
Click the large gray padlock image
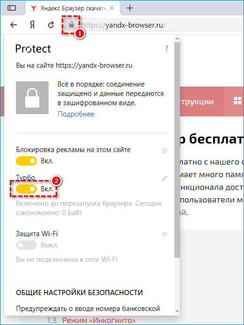pyautogui.click(x=32, y=98)
